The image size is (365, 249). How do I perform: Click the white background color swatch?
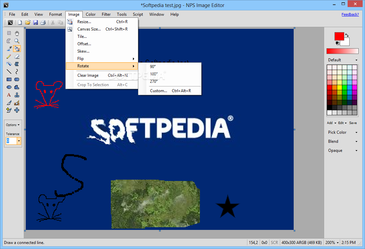(346, 43)
